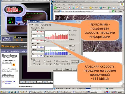
Task: Open the Home icon in browser toolbar
Action: (x=77, y=8)
